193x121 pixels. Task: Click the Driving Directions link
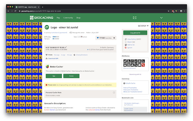(x=82, y=55)
